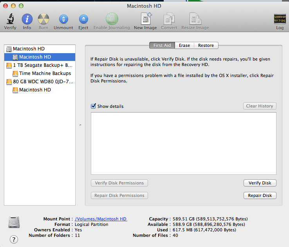Click the Capacity value 589.51 GB
This screenshot has width=289, height=247.
pos(210,219)
